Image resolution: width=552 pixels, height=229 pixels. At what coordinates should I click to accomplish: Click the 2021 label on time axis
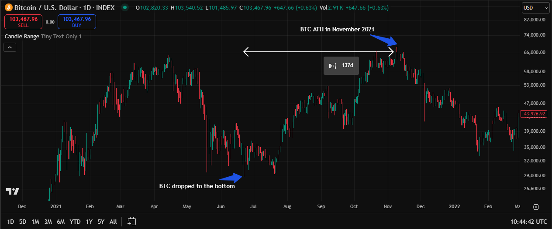click(x=55, y=207)
